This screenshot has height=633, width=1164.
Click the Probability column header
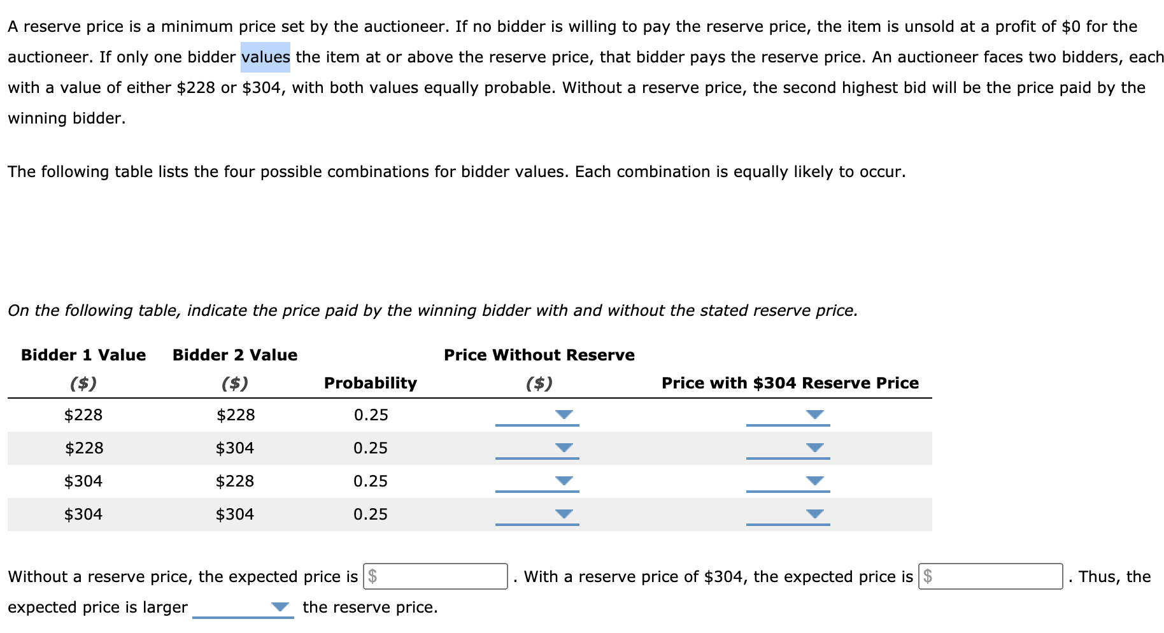371,383
